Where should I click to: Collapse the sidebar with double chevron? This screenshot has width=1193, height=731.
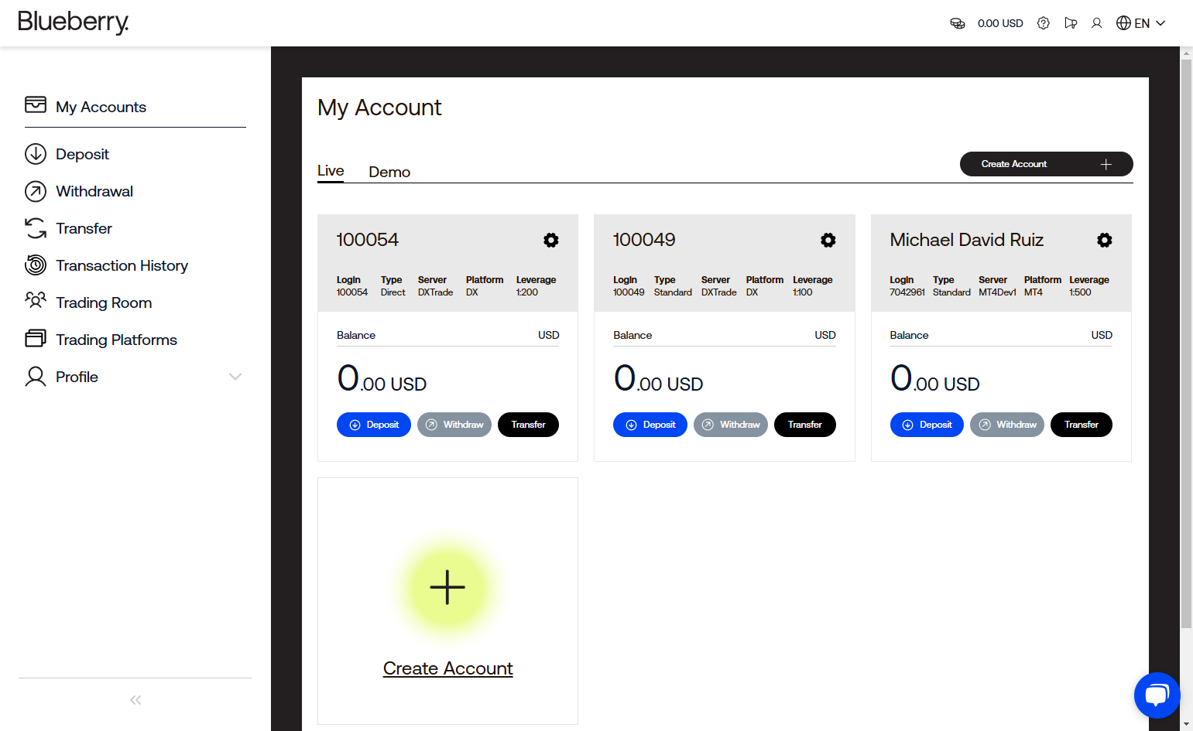click(135, 700)
